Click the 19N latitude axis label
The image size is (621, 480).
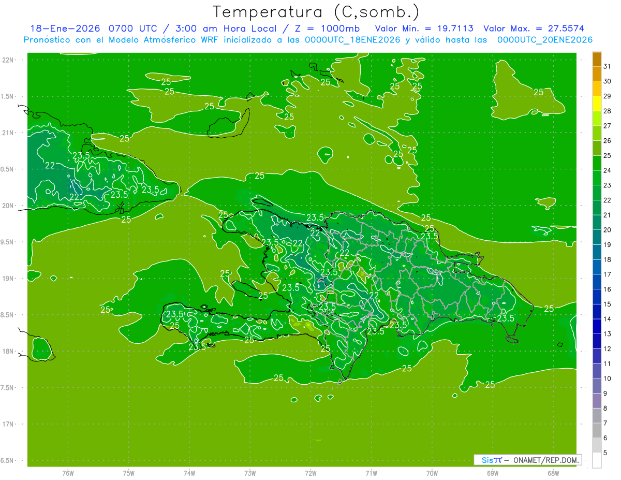(8, 279)
